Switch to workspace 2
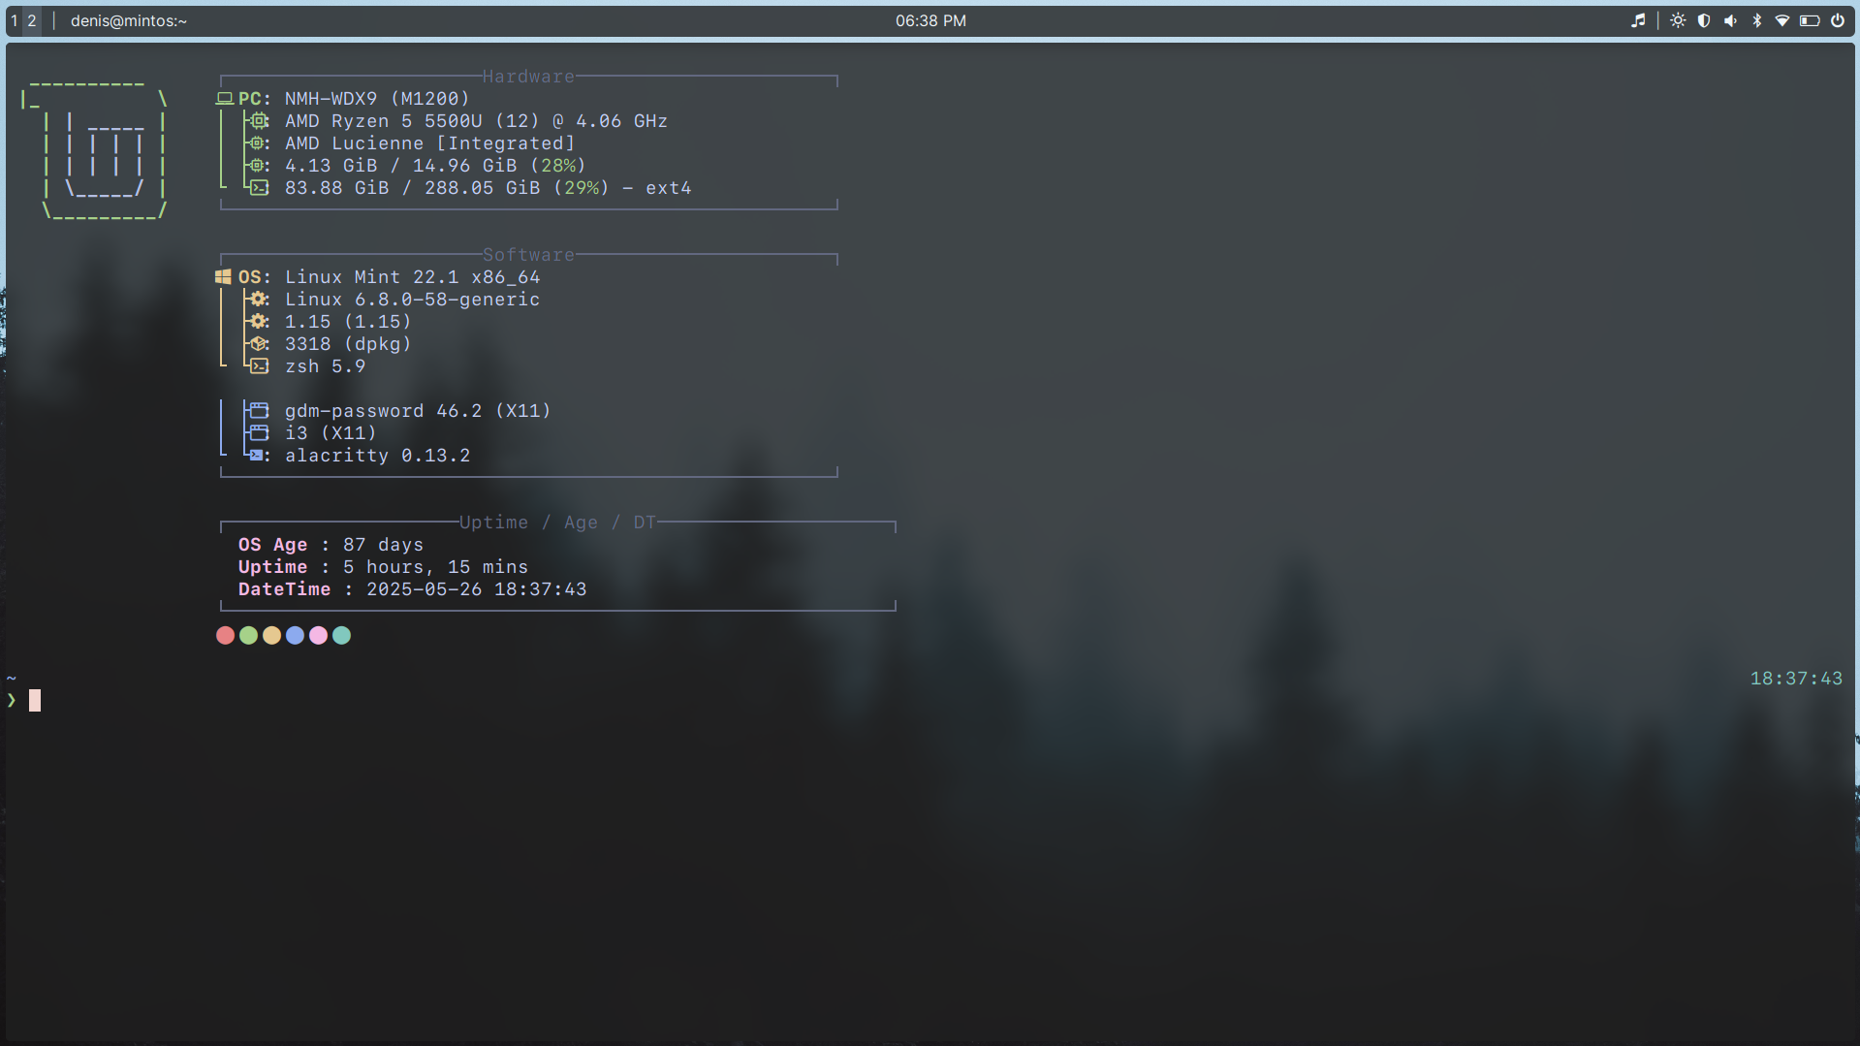 pos(32,20)
